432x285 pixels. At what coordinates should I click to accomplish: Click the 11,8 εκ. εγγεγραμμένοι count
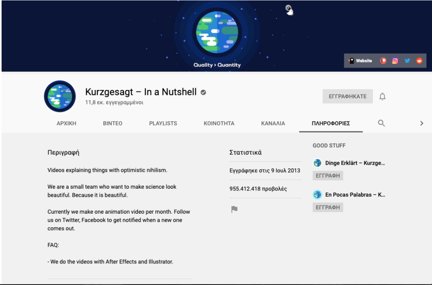pyautogui.click(x=114, y=102)
